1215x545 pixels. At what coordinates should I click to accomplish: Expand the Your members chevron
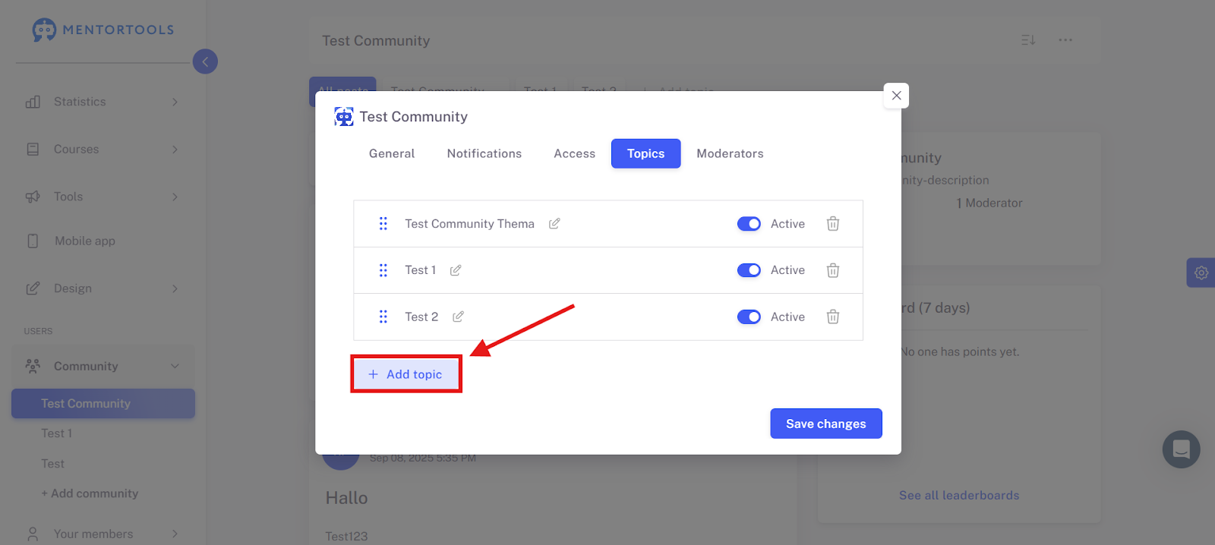tap(175, 534)
